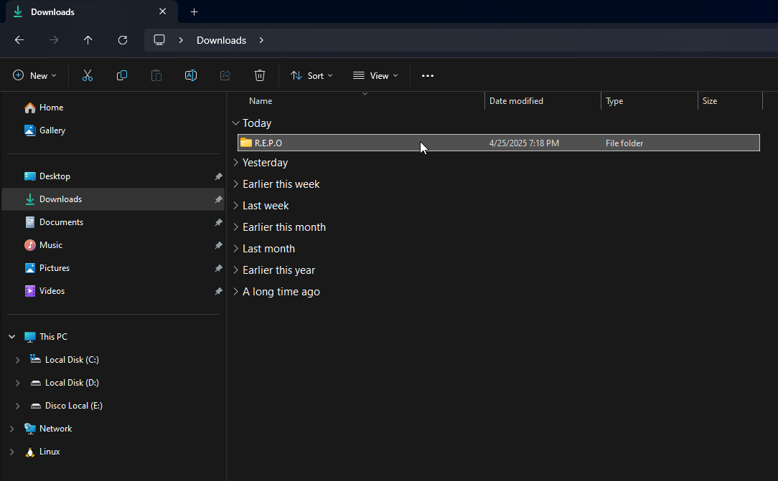The height and width of the screenshot is (481, 778).
Task: Click the Delete trash can icon
Action: tap(260, 75)
